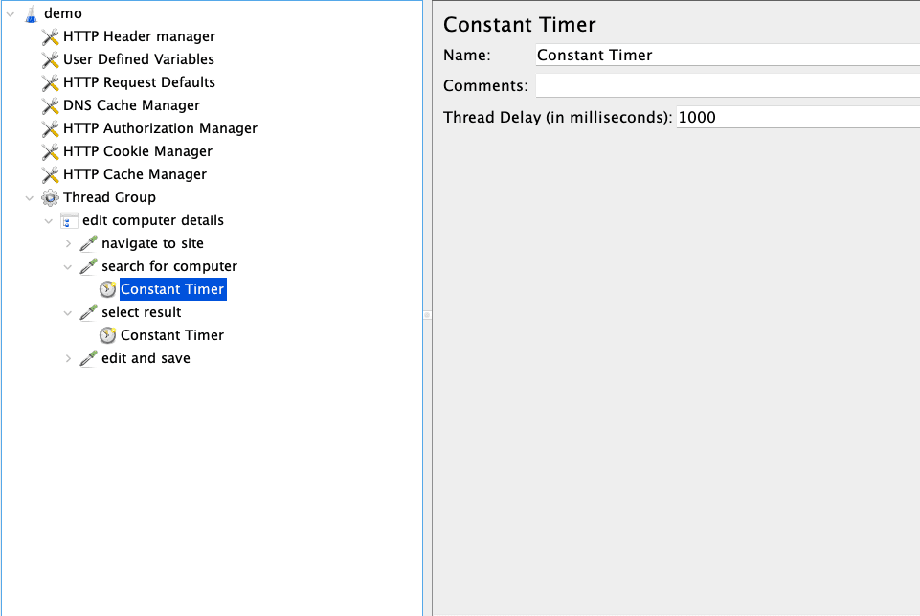Screen dimensions: 920x616
Task: Click the navigate to site sampler icon
Action: pos(89,243)
